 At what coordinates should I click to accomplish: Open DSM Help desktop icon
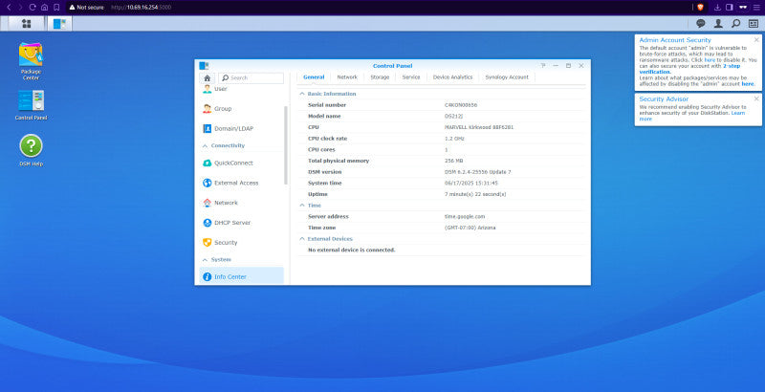point(31,150)
